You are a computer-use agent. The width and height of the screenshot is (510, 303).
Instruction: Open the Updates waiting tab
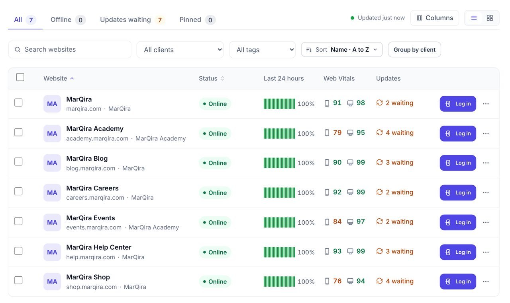(x=133, y=20)
